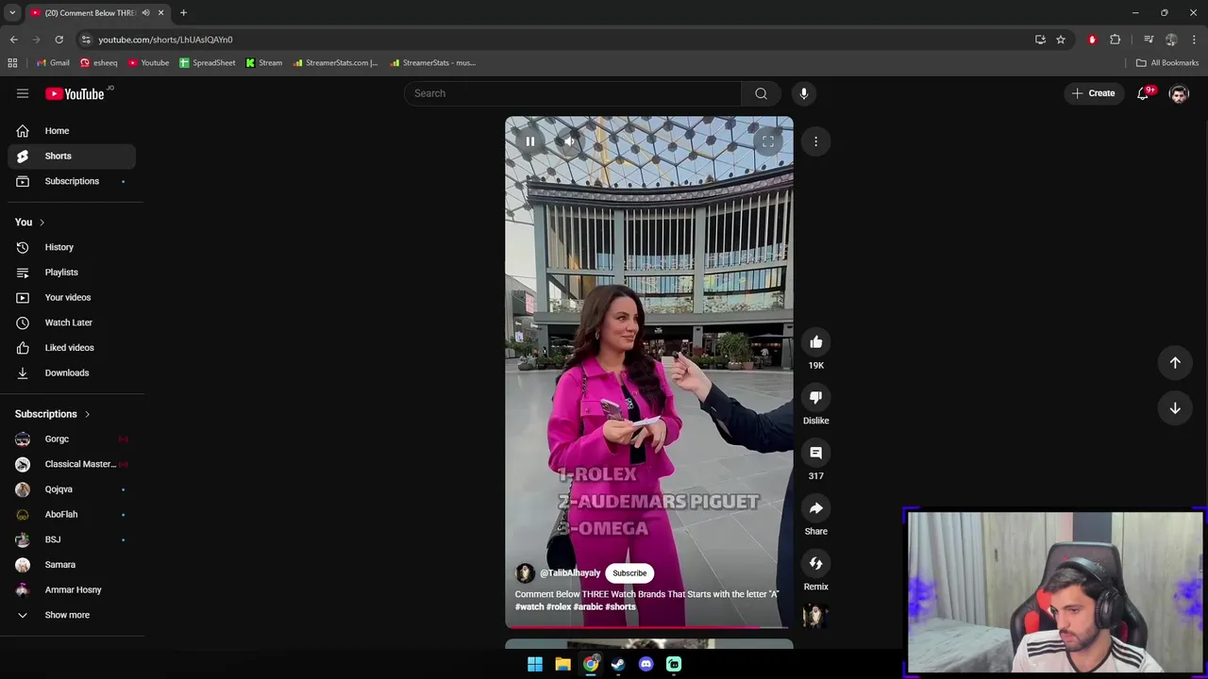The height and width of the screenshot is (679, 1208).
Task: Pause the playing Short
Action: (x=530, y=141)
